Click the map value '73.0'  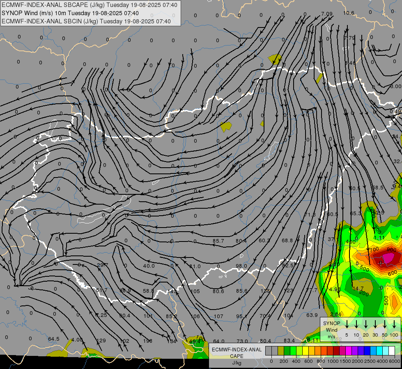tap(242, 341)
